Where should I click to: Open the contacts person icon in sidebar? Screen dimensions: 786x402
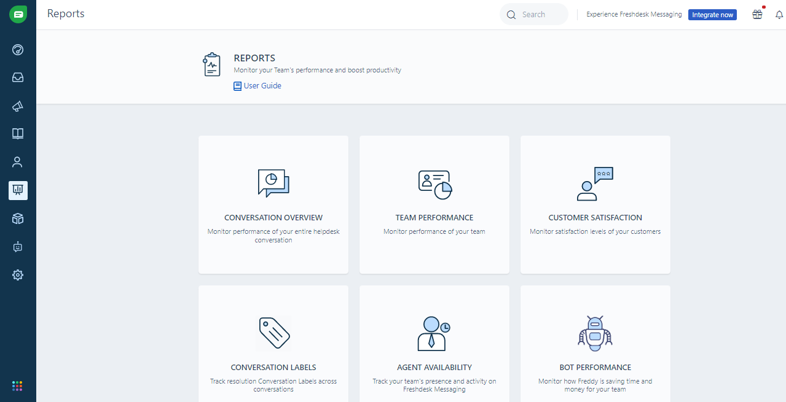[18, 162]
